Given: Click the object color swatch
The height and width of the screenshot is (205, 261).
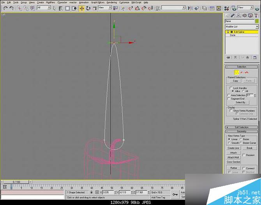Looking at the screenshot, I should (x=257, y=21).
